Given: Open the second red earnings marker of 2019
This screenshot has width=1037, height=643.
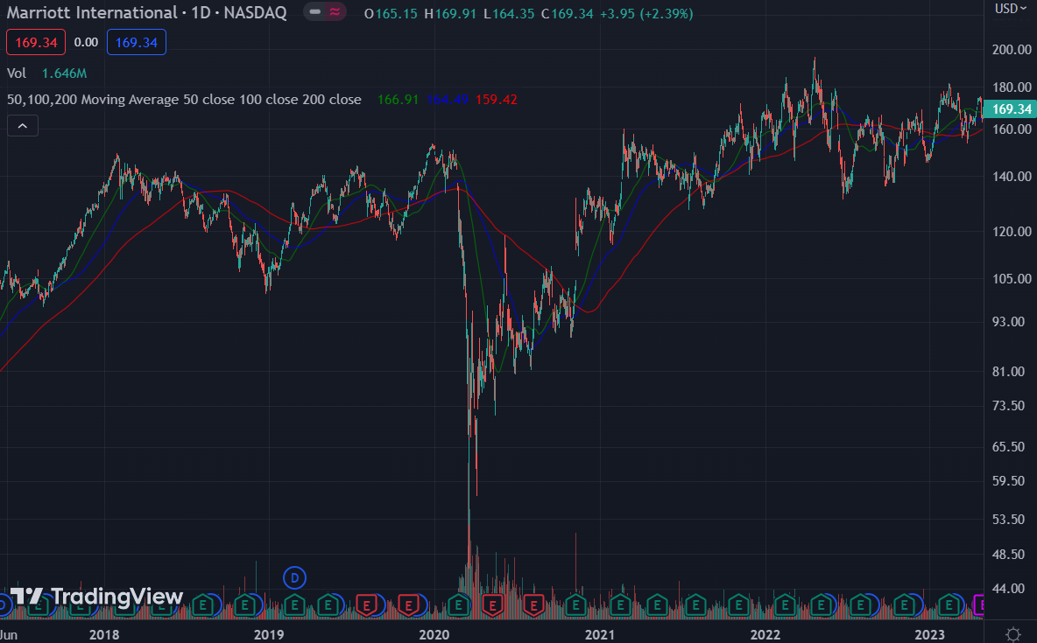Looking at the screenshot, I should click(x=409, y=605).
